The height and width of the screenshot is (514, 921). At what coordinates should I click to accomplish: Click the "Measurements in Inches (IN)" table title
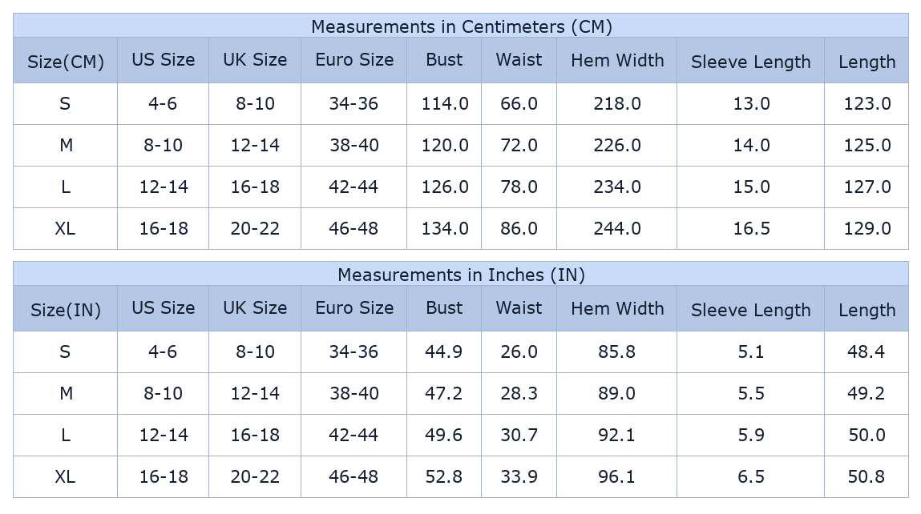point(461,275)
